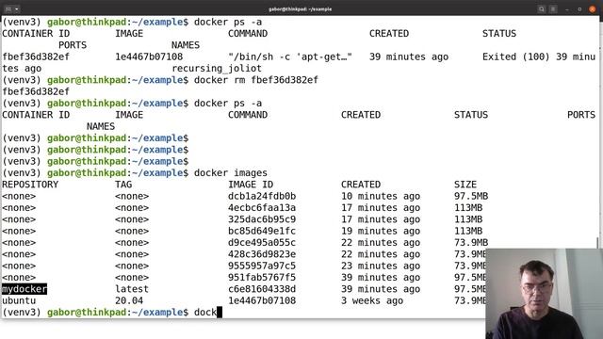Click the terminal scrollbar handle on the right edge
This screenshot has width=603, height=339.
pyautogui.click(x=597, y=243)
